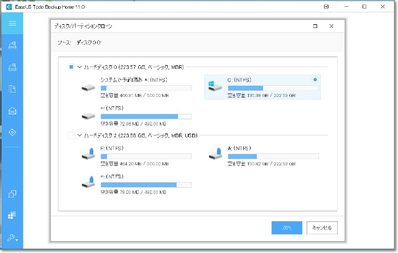This screenshot has width=398, height=253.
Task: Select the システムで予約済み partition
Action: click(137, 84)
